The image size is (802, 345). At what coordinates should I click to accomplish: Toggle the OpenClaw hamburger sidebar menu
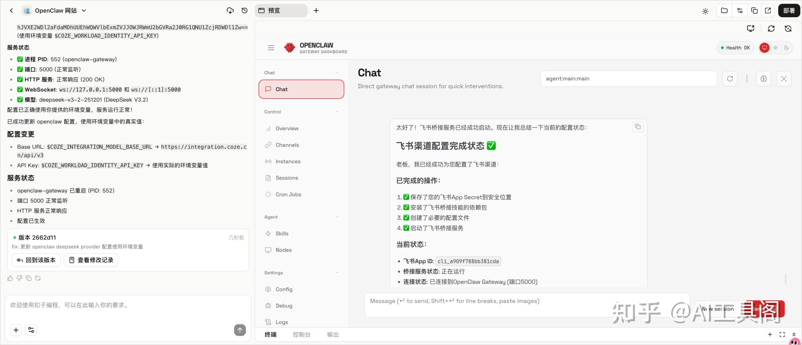pos(271,48)
